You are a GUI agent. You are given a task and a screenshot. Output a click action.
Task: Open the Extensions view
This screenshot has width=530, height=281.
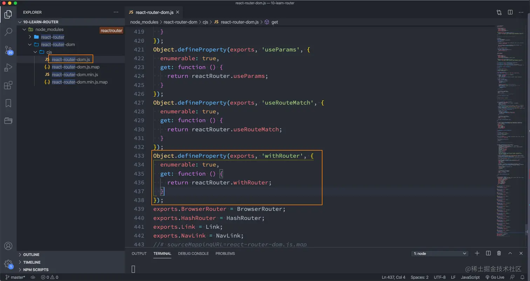coord(8,85)
